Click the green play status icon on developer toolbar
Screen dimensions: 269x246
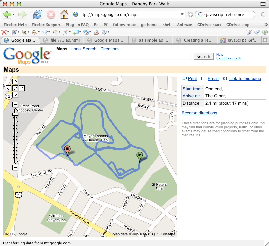pos(265,32)
